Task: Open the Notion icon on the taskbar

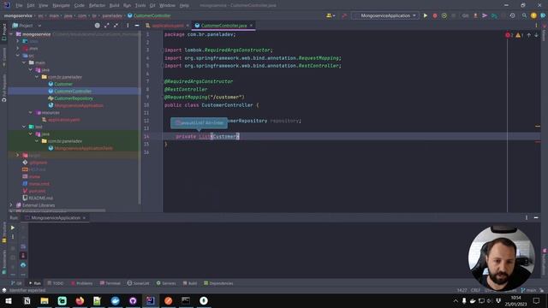Action: pos(27,300)
